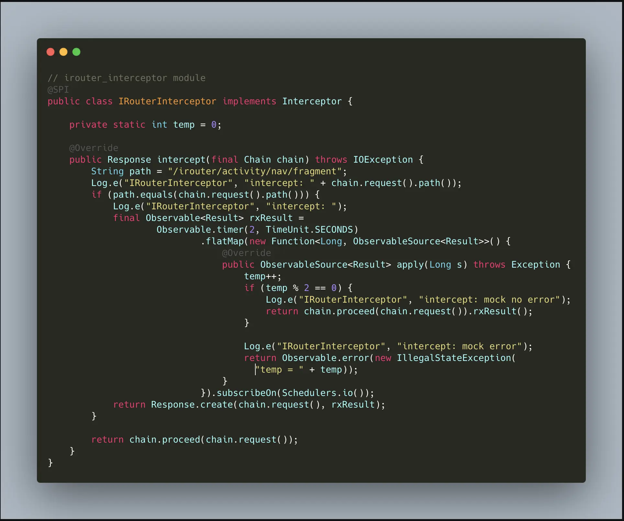624x521 pixels.
Task: Click the green maximize dot
Action: (76, 52)
